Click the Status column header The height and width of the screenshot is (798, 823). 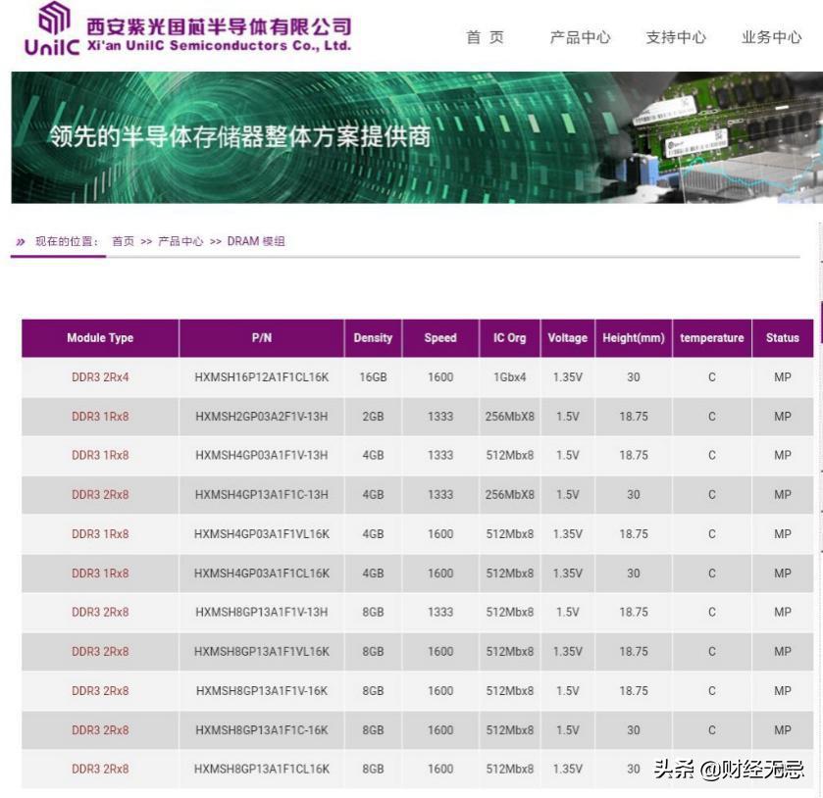coord(782,337)
